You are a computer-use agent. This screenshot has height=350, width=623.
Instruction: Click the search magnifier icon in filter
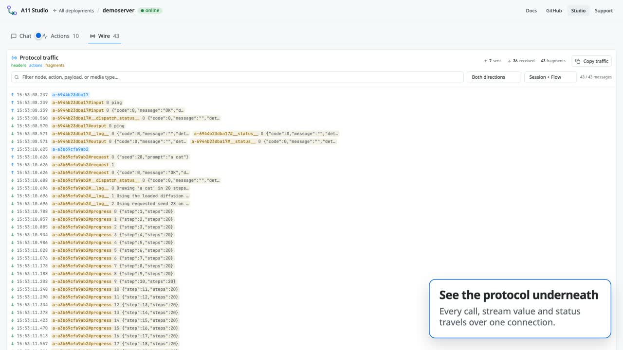(17, 77)
